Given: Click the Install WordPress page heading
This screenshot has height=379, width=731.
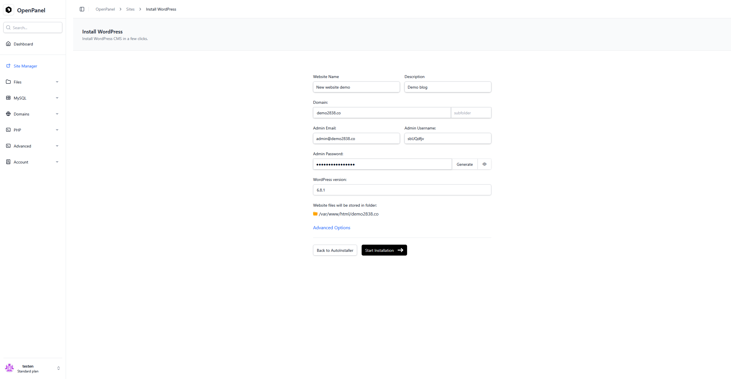Looking at the screenshot, I should pos(102,31).
